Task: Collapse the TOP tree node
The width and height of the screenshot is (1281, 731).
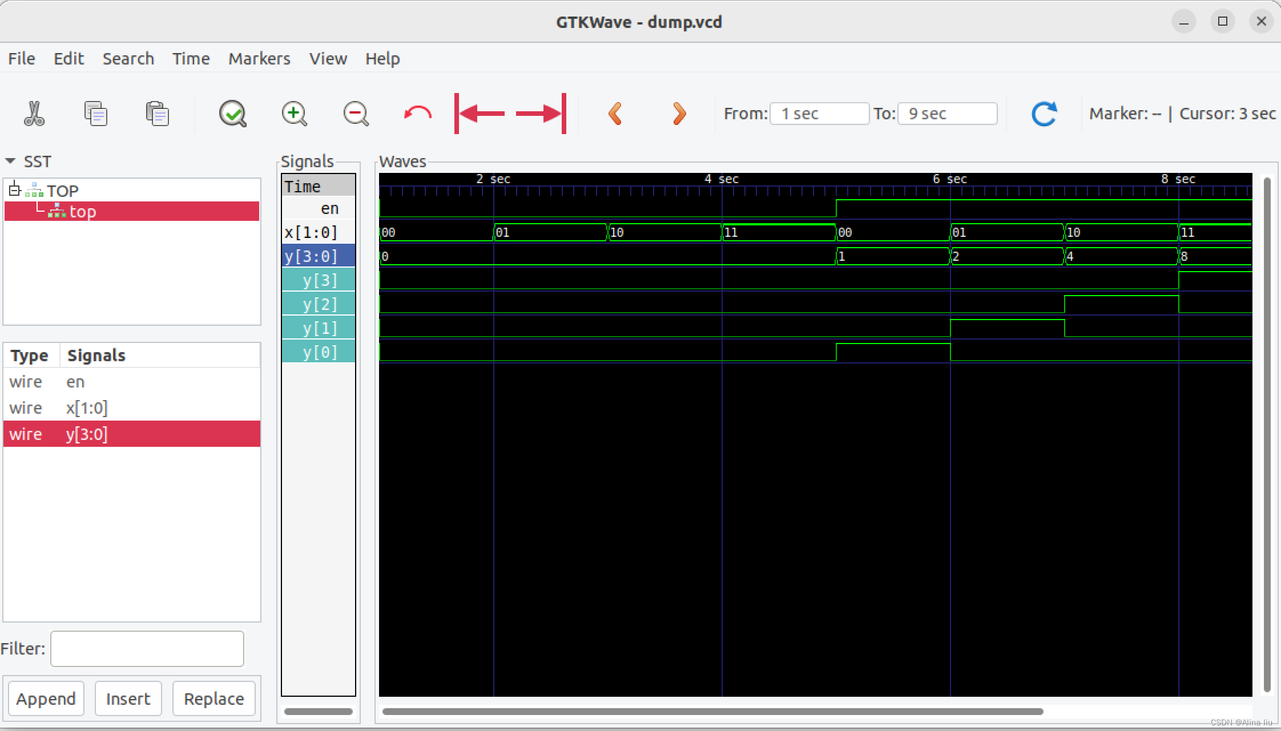Action: [x=15, y=189]
